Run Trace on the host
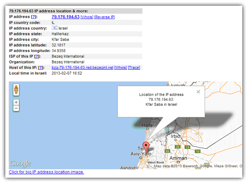The width and height of the screenshot is (248, 183). (134, 68)
